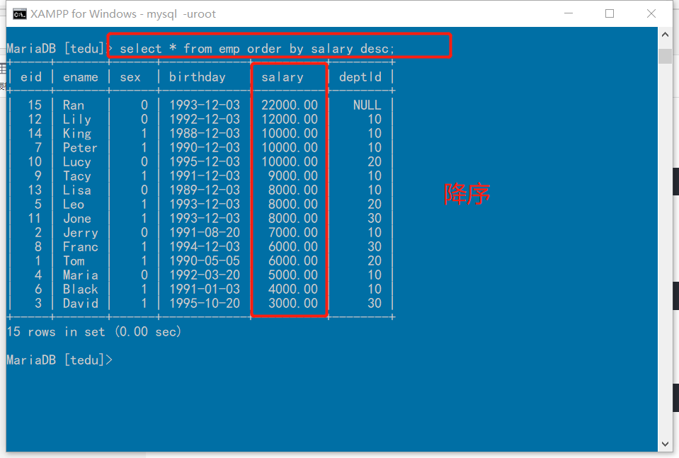
Task: Click the 'deptId' column header
Action: [360, 77]
